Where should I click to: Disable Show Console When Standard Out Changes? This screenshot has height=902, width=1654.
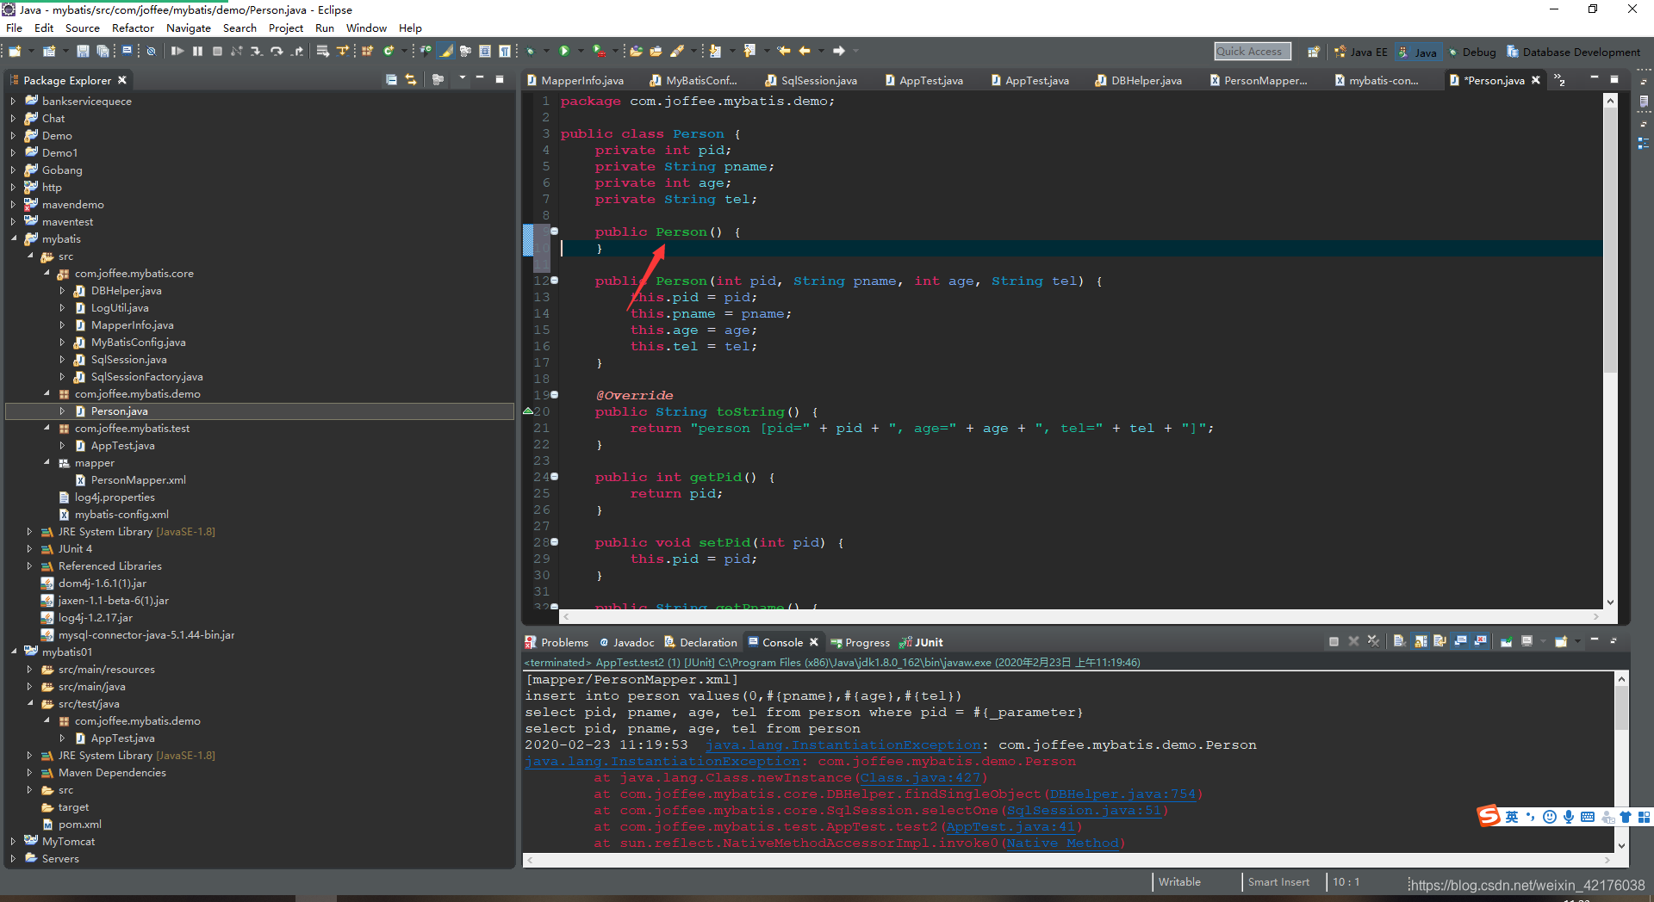pyautogui.click(x=1460, y=641)
